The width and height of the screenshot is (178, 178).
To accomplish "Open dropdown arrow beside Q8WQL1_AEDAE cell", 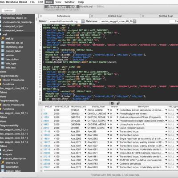I will tap(108, 113).
